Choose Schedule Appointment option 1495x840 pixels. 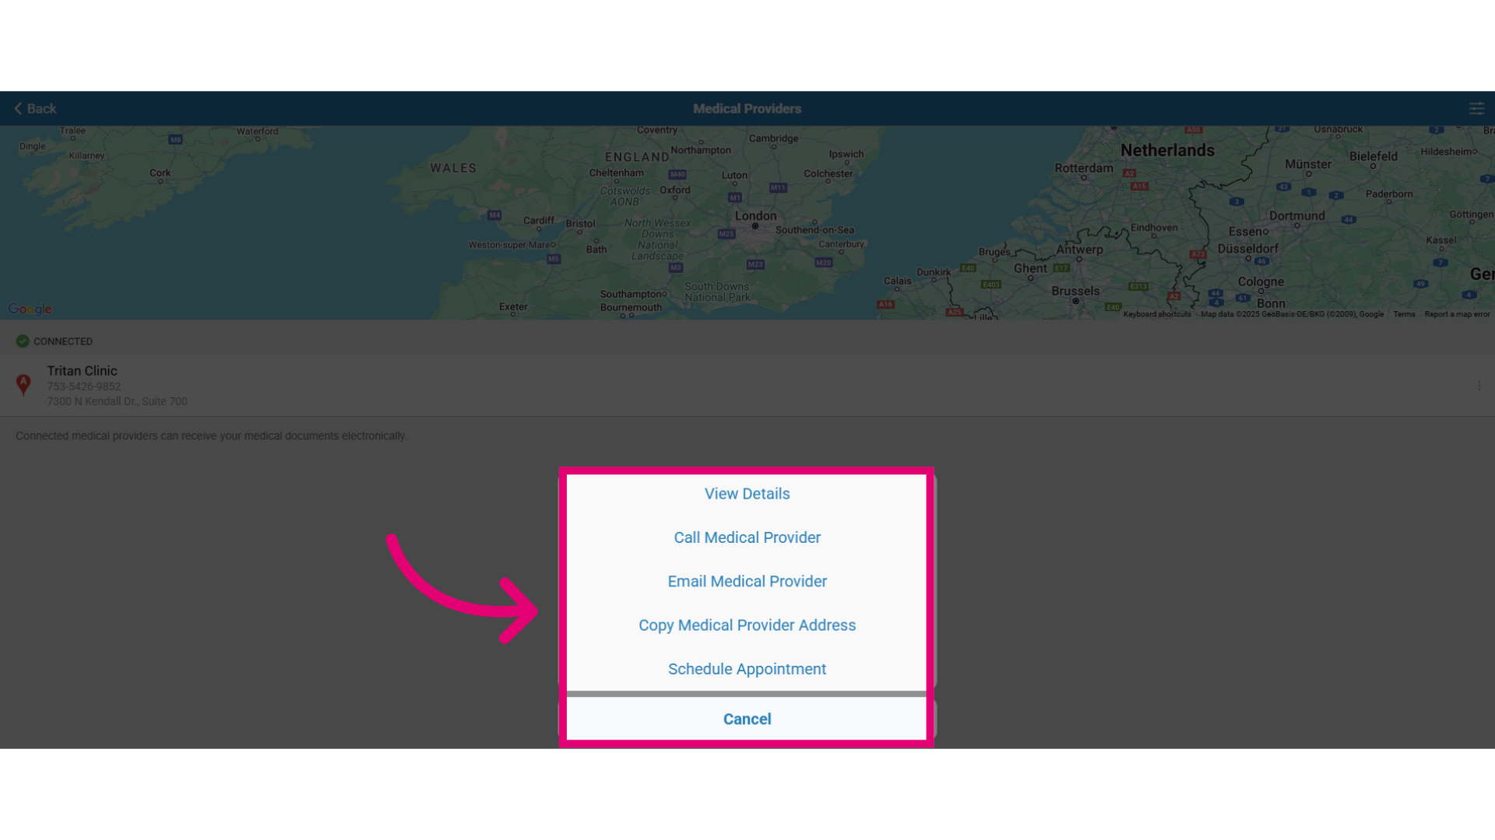(747, 669)
